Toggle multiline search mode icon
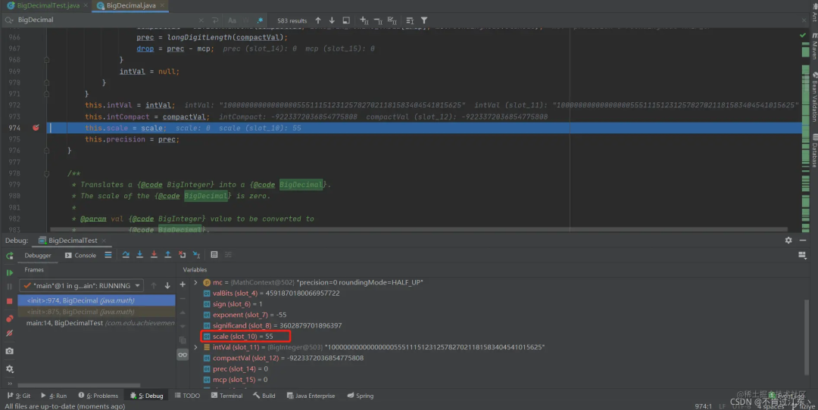 pyautogui.click(x=410, y=20)
